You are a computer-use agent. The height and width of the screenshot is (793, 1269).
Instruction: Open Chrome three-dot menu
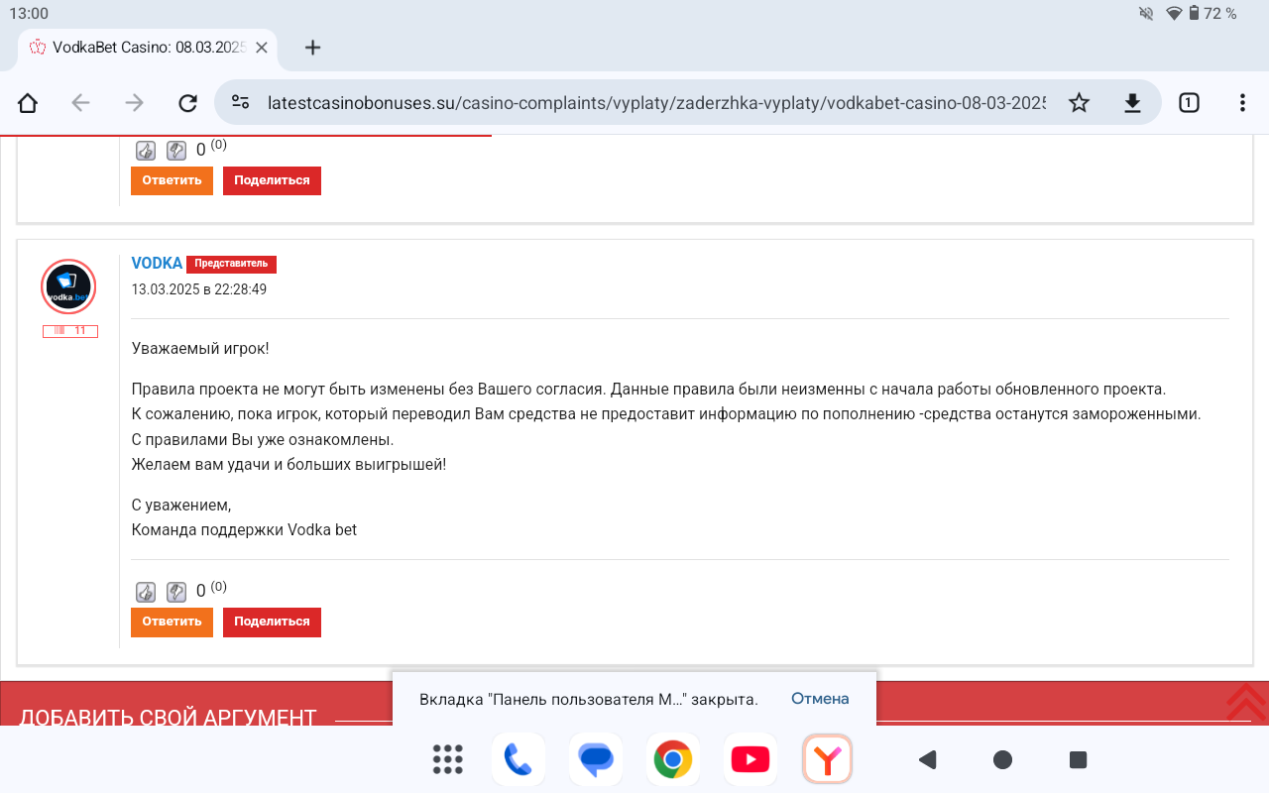1242,103
